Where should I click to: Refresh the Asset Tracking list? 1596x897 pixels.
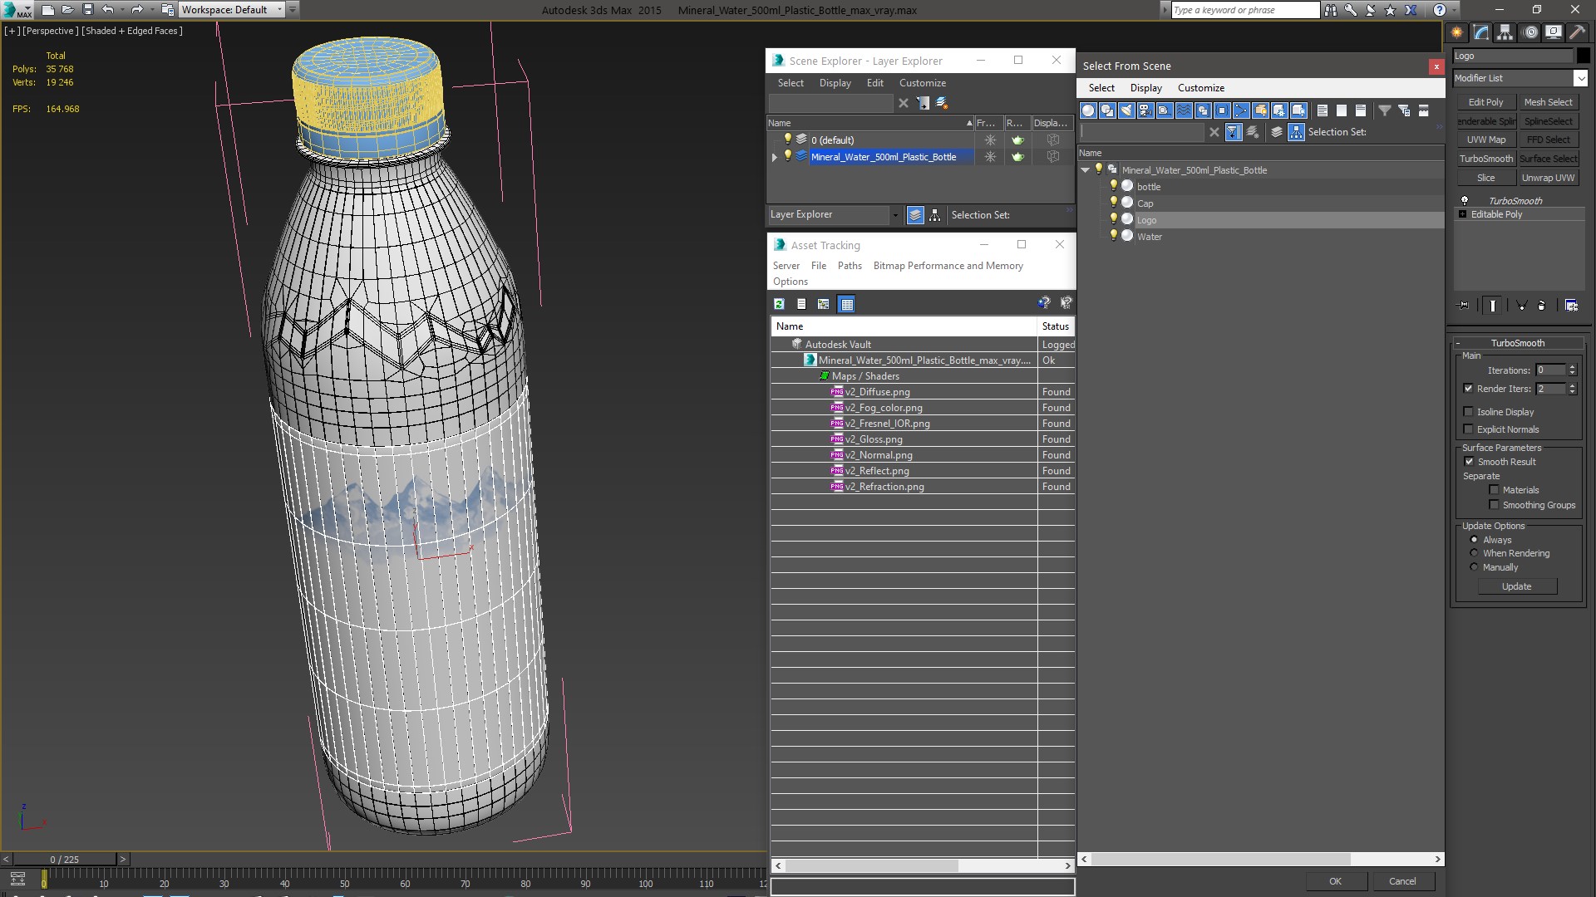point(780,304)
